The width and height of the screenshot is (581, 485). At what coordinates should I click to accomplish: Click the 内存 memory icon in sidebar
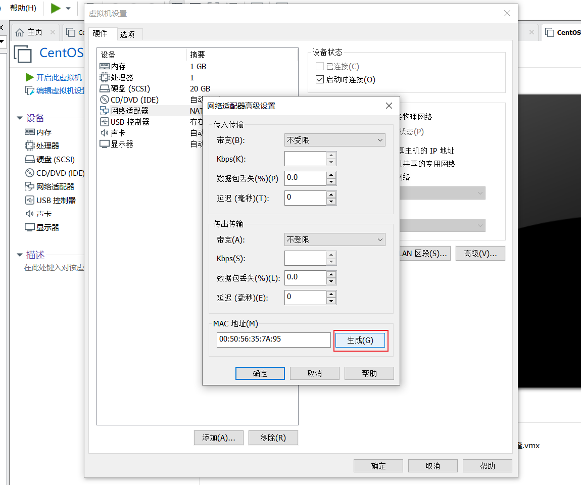(30, 132)
